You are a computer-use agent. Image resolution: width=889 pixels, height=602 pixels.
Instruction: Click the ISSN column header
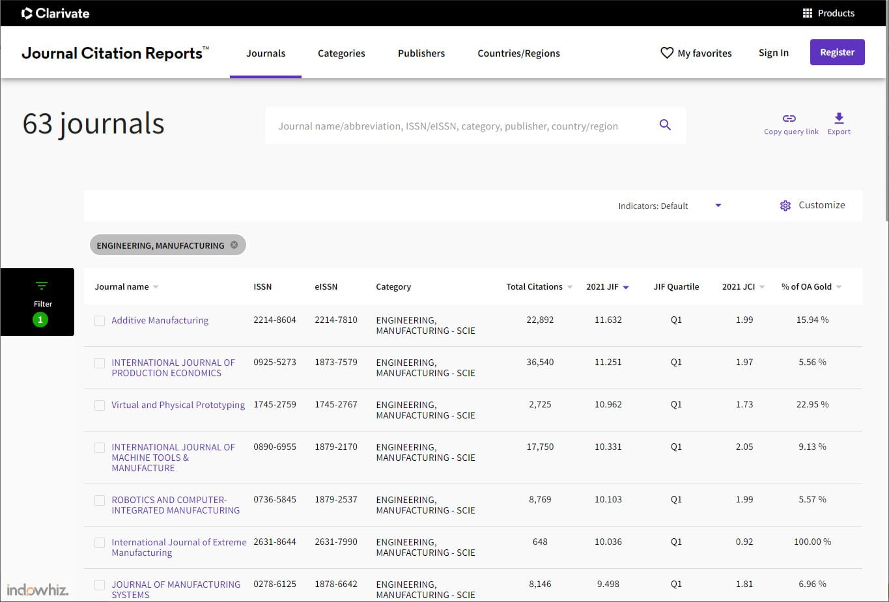262,286
